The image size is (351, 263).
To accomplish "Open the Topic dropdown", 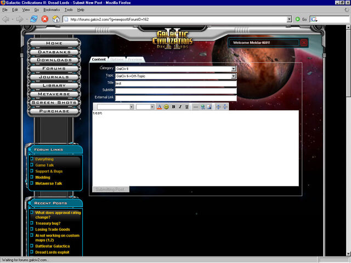I will tap(234, 76).
